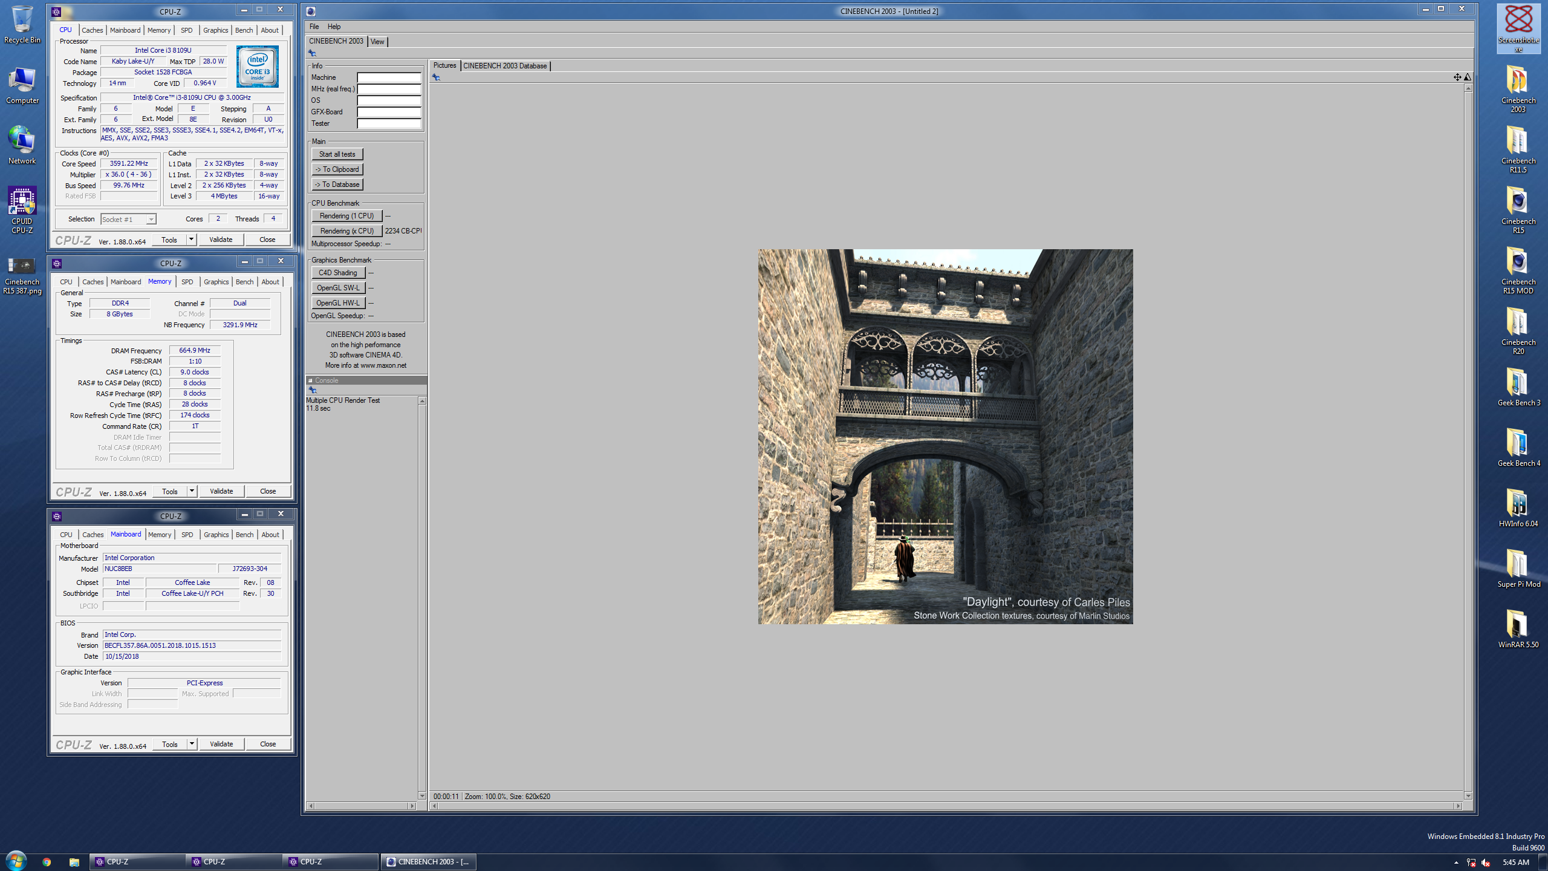
Task: Open the Cinebench 2003 folder icon
Action: click(1518, 89)
